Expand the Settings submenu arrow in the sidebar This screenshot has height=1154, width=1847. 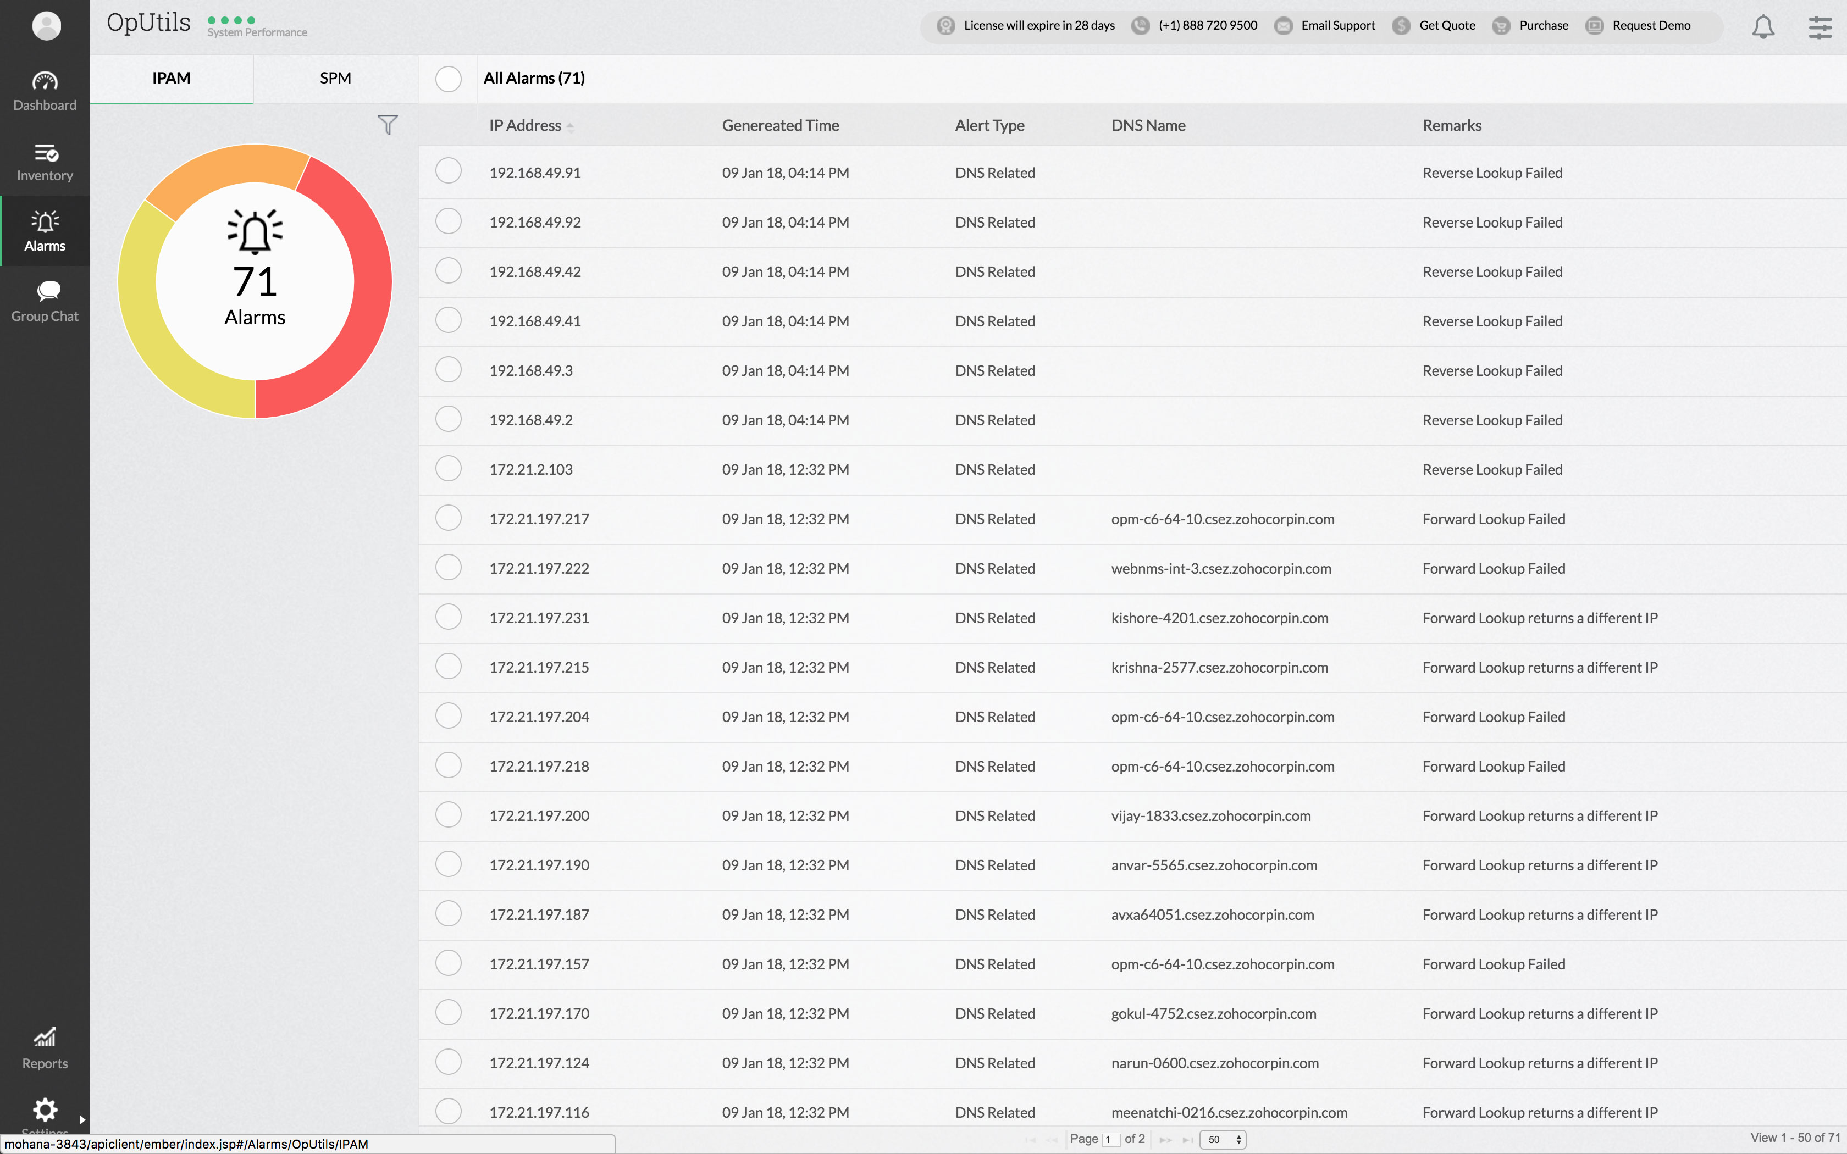(82, 1120)
